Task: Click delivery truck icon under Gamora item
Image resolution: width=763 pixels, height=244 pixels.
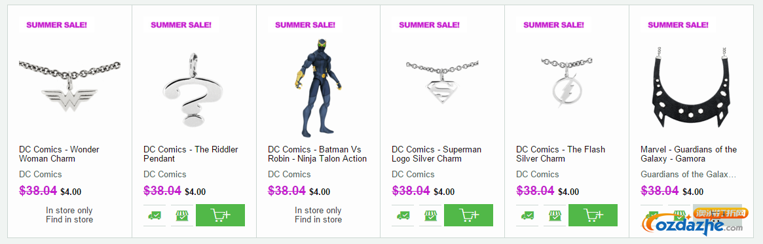Action: click(652, 215)
